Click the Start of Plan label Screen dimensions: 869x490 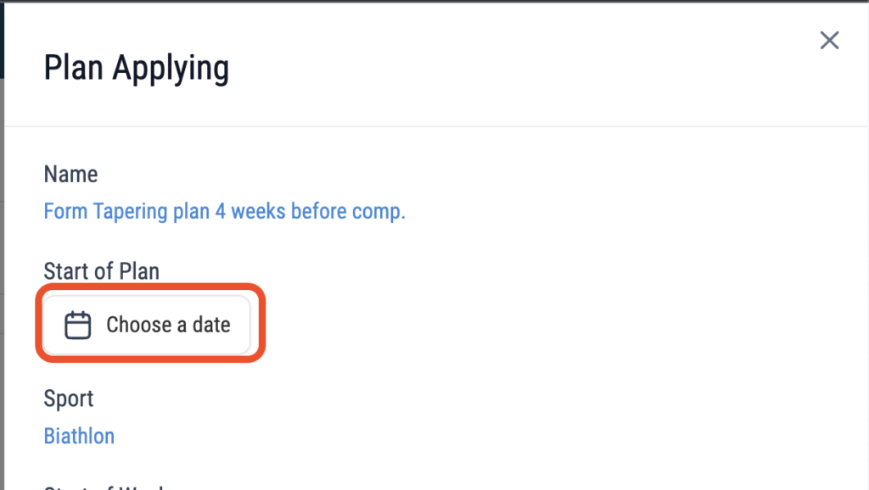click(x=102, y=271)
